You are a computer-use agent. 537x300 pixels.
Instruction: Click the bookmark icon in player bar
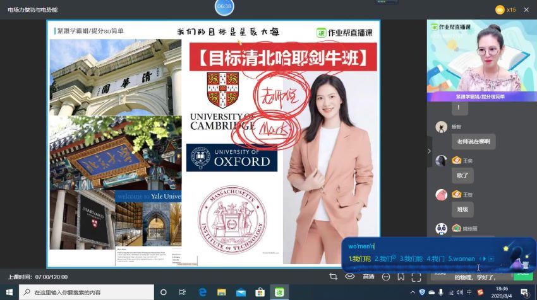pos(401,277)
